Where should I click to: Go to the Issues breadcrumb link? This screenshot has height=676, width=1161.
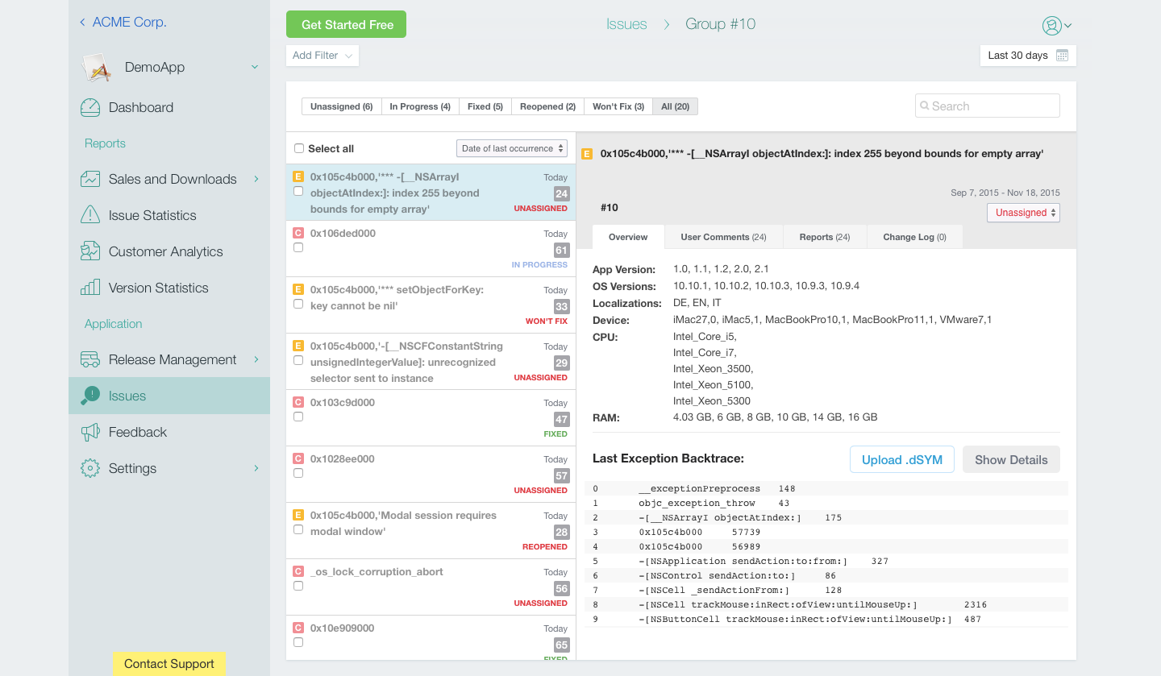tap(626, 24)
